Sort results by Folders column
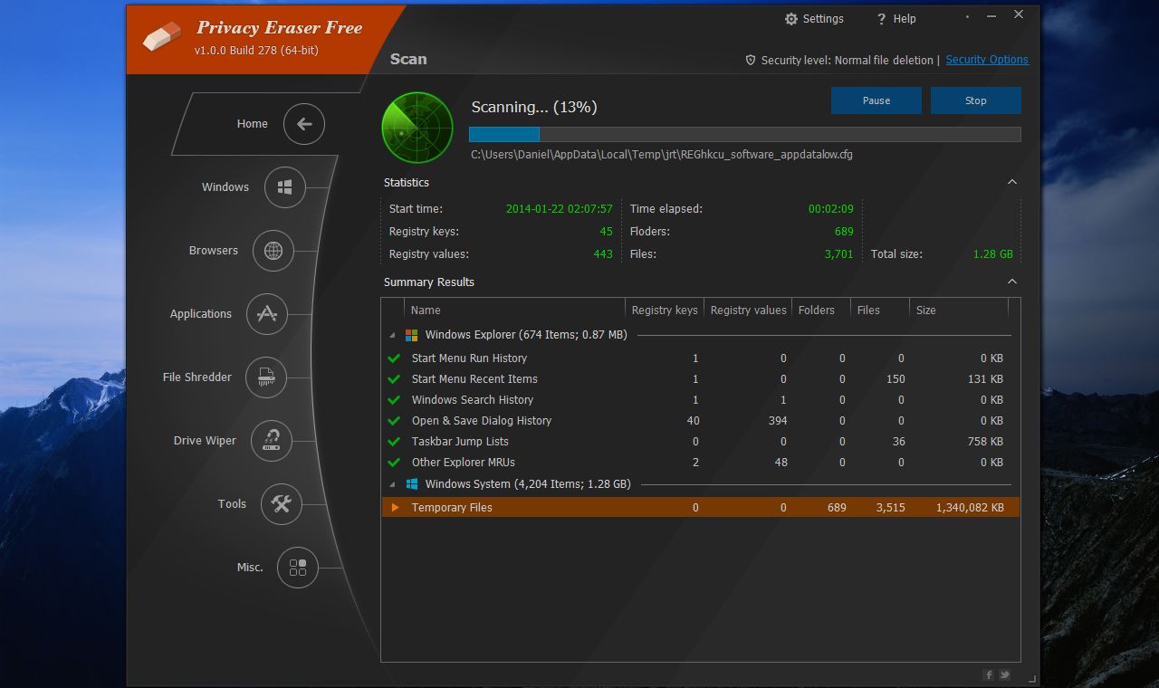Image resolution: width=1159 pixels, height=688 pixels. tap(820, 310)
